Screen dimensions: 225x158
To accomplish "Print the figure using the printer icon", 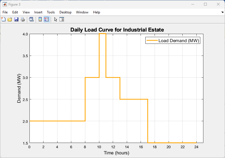I will pos(23,19).
